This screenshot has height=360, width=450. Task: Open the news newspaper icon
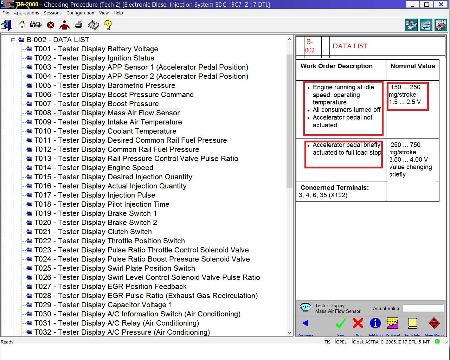93,25
